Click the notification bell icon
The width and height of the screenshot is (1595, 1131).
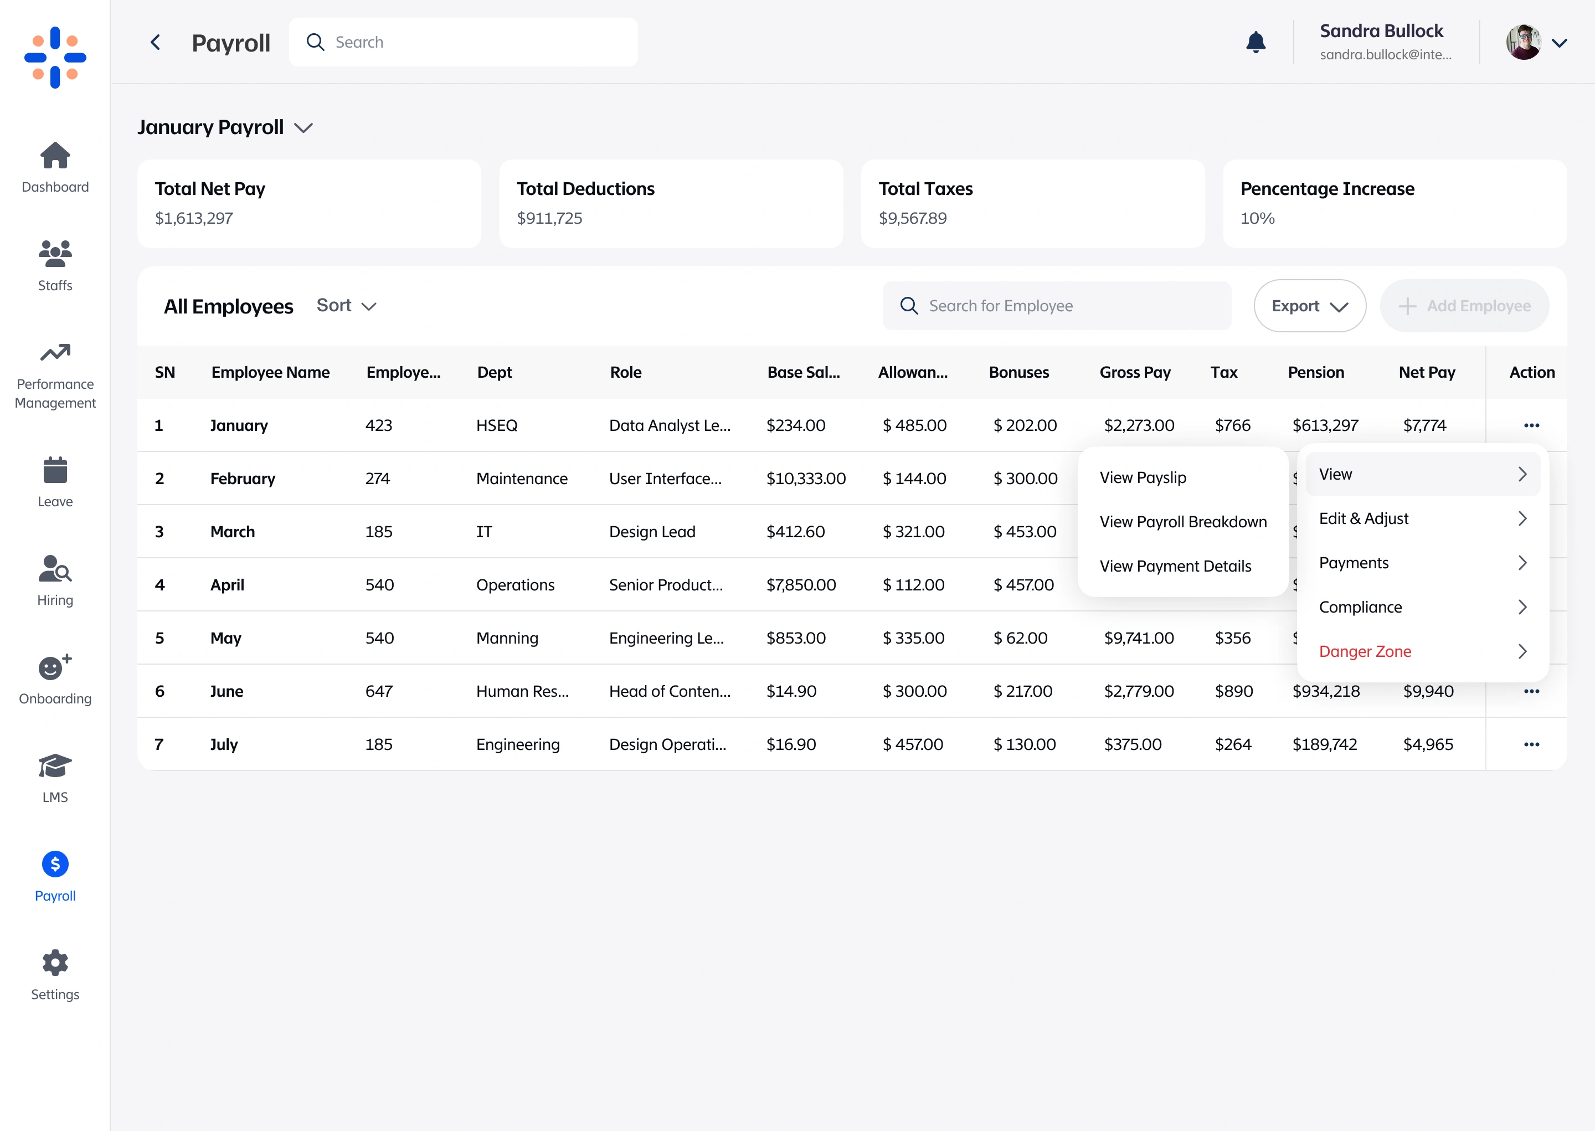tap(1256, 43)
